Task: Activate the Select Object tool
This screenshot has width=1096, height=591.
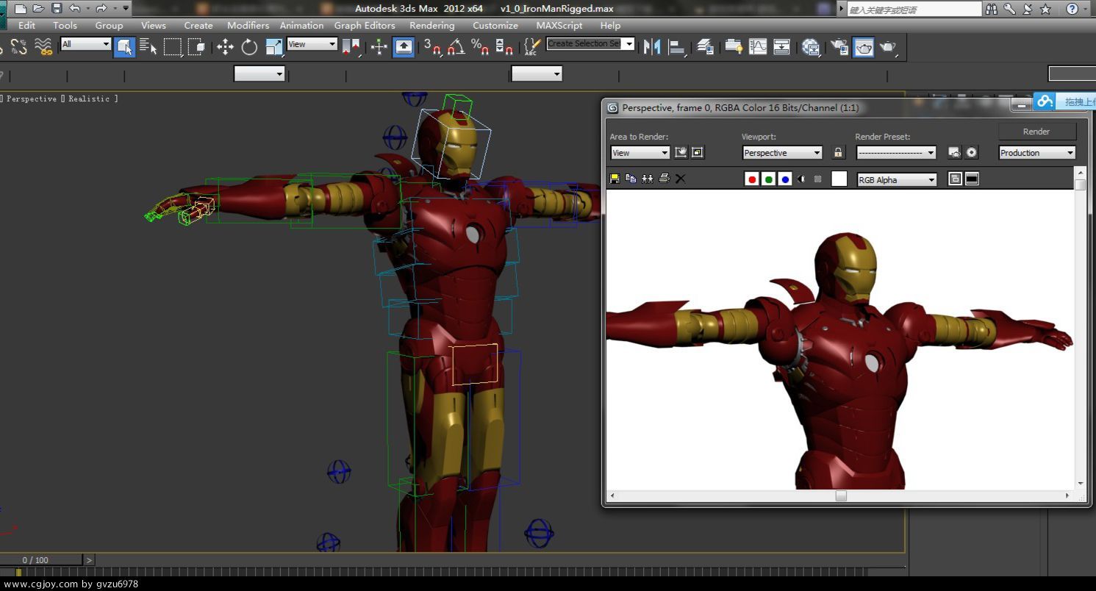Action: [124, 46]
